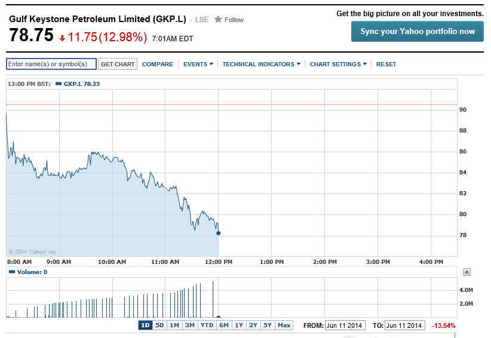Click the FROM date field
The height and width of the screenshot is (338, 491).
[x=345, y=325]
